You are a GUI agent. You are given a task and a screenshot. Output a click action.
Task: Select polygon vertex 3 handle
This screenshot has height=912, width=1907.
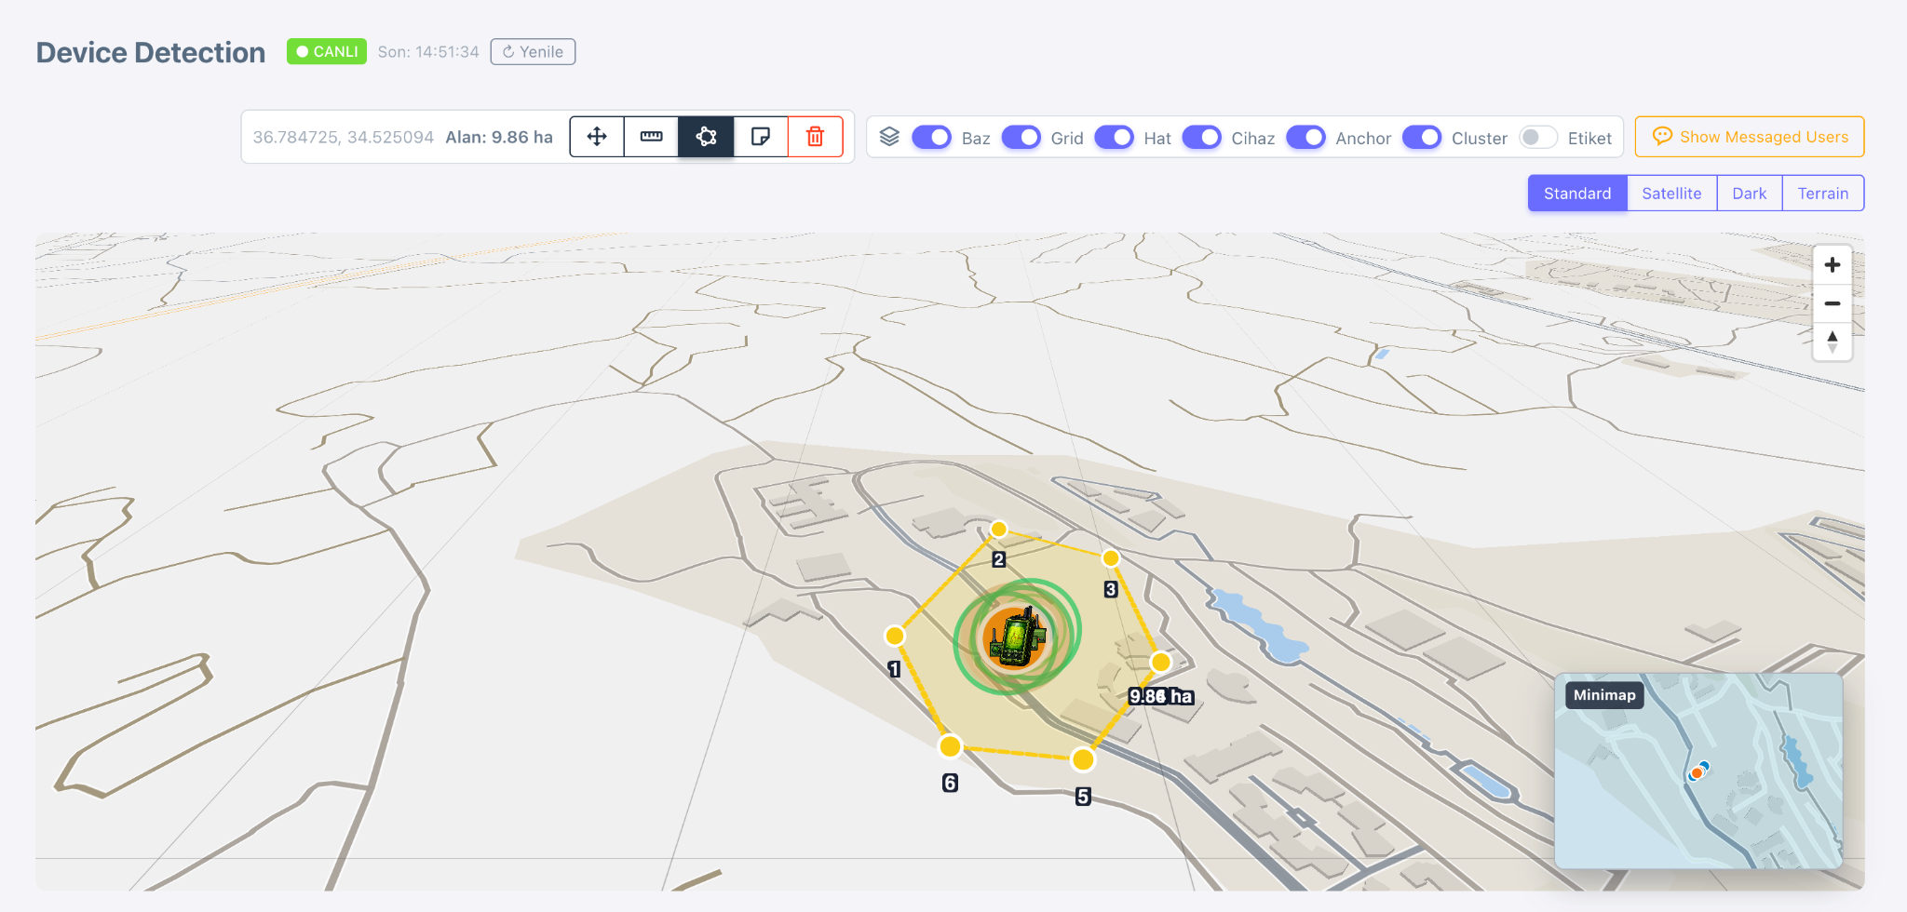[1111, 558]
